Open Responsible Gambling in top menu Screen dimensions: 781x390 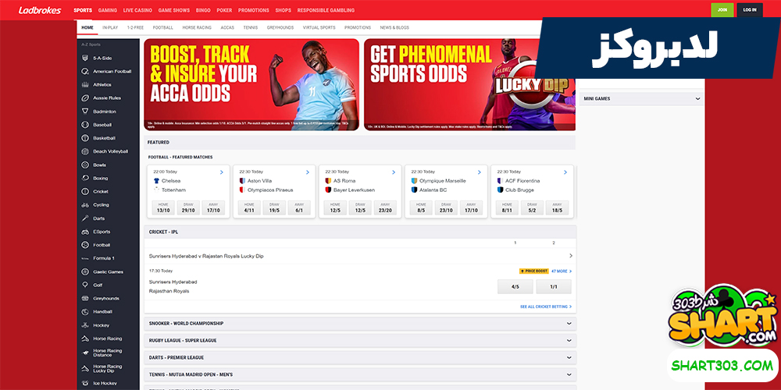coord(326,10)
